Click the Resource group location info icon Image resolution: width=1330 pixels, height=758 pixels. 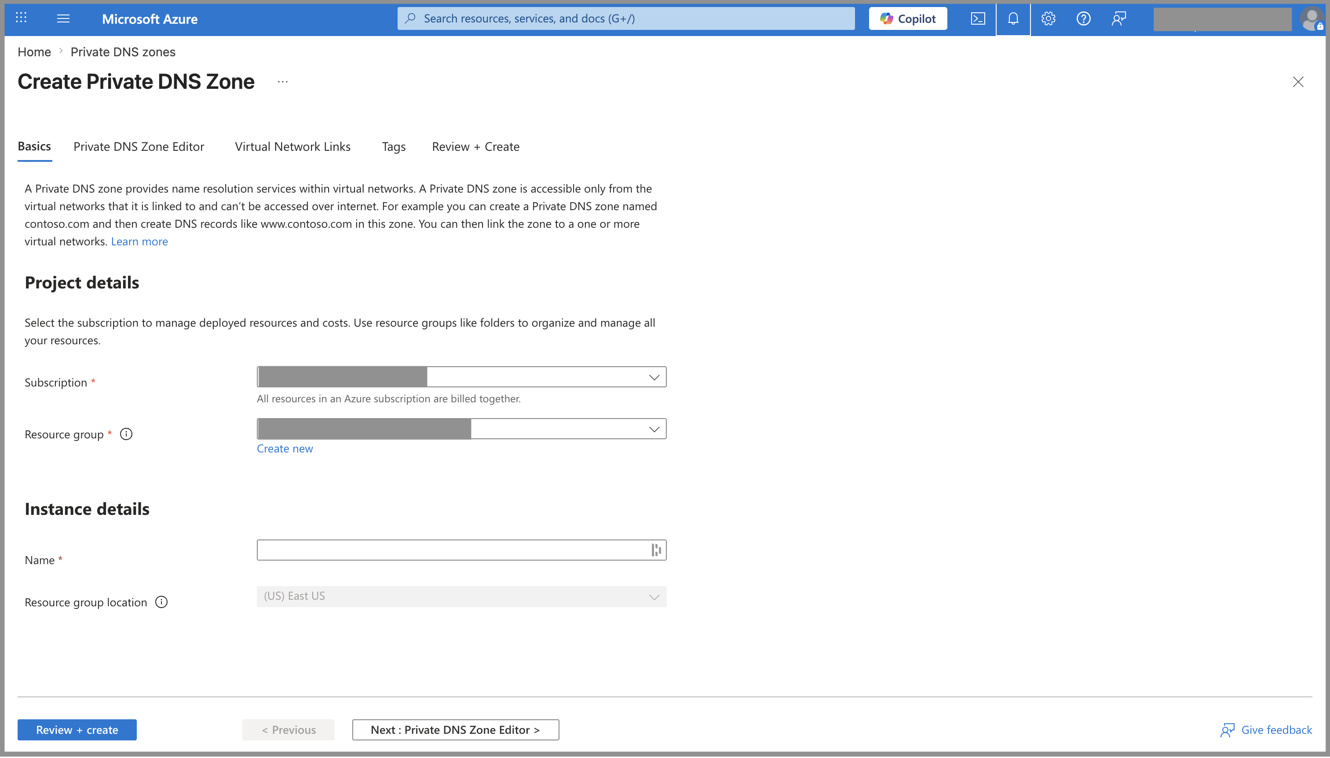click(161, 602)
